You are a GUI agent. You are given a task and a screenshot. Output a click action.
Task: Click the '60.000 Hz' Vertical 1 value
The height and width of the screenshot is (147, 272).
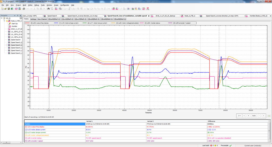(x=89, y=127)
